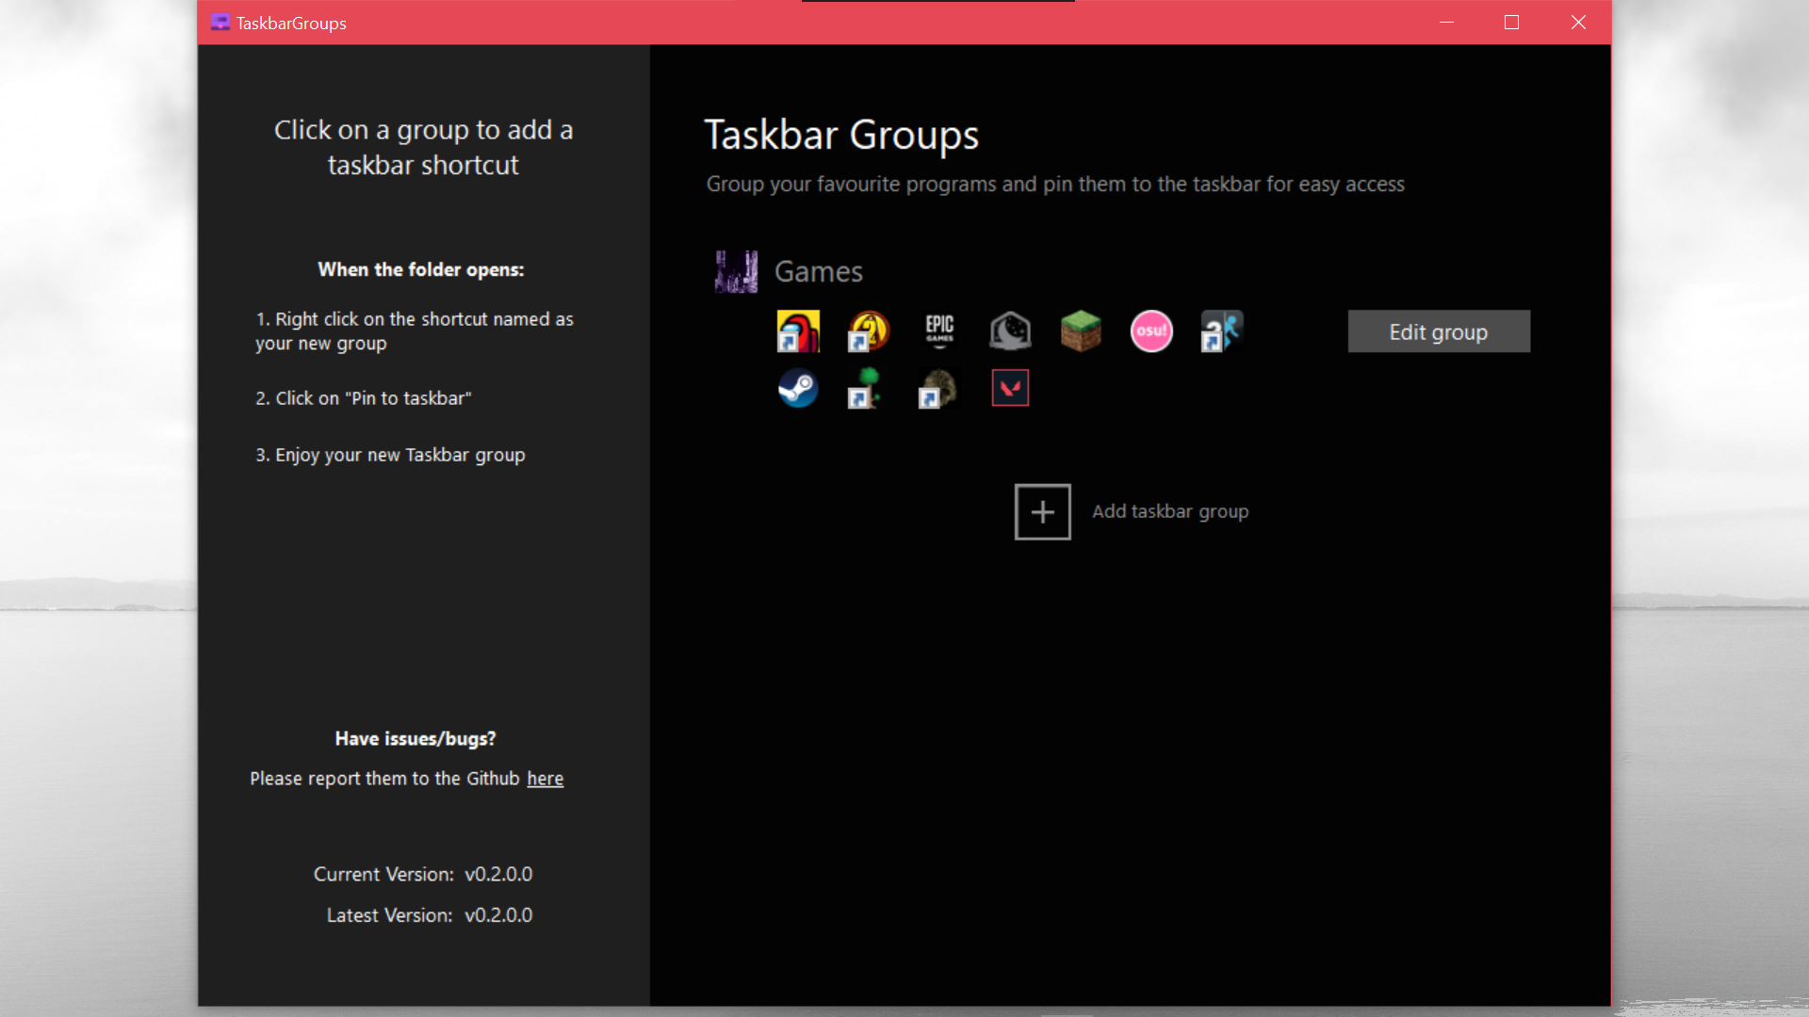Image resolution: width=1809 pixels, height=1017 pixels.
Task: Click the brown hooded figure shortcut icon
Action: 939,388
